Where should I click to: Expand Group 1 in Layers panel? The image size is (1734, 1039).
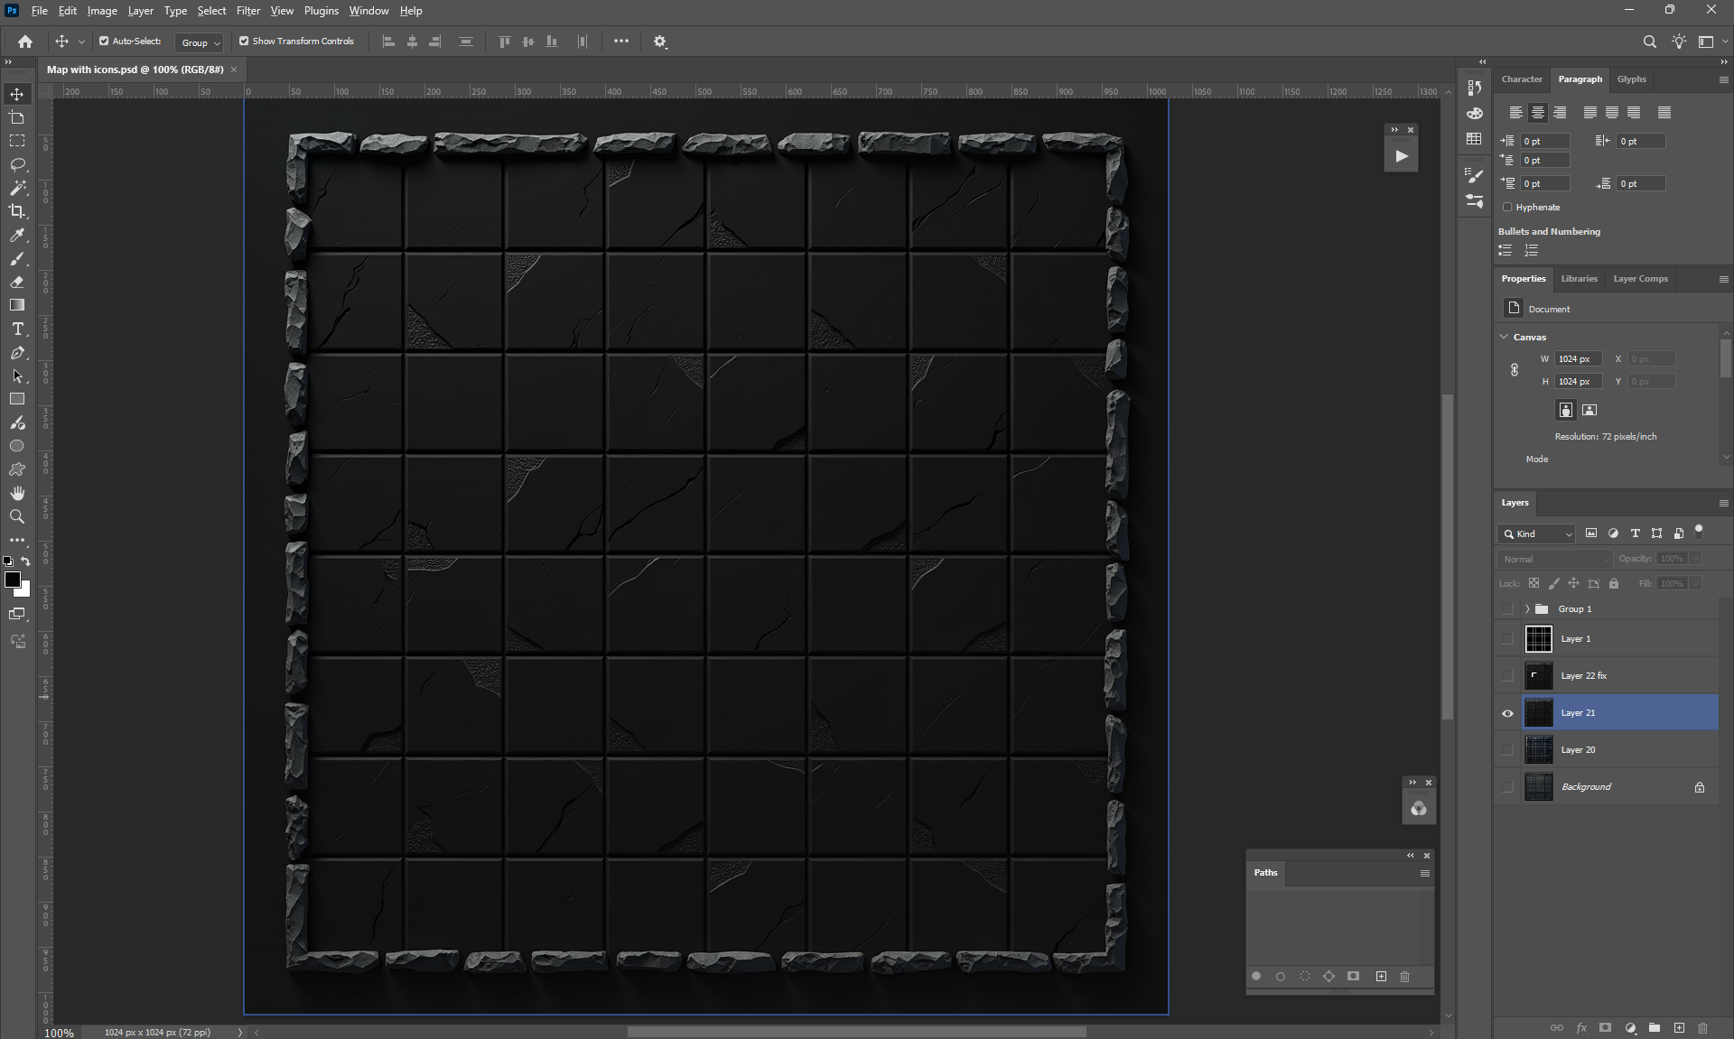click(x=1527, y=609)
